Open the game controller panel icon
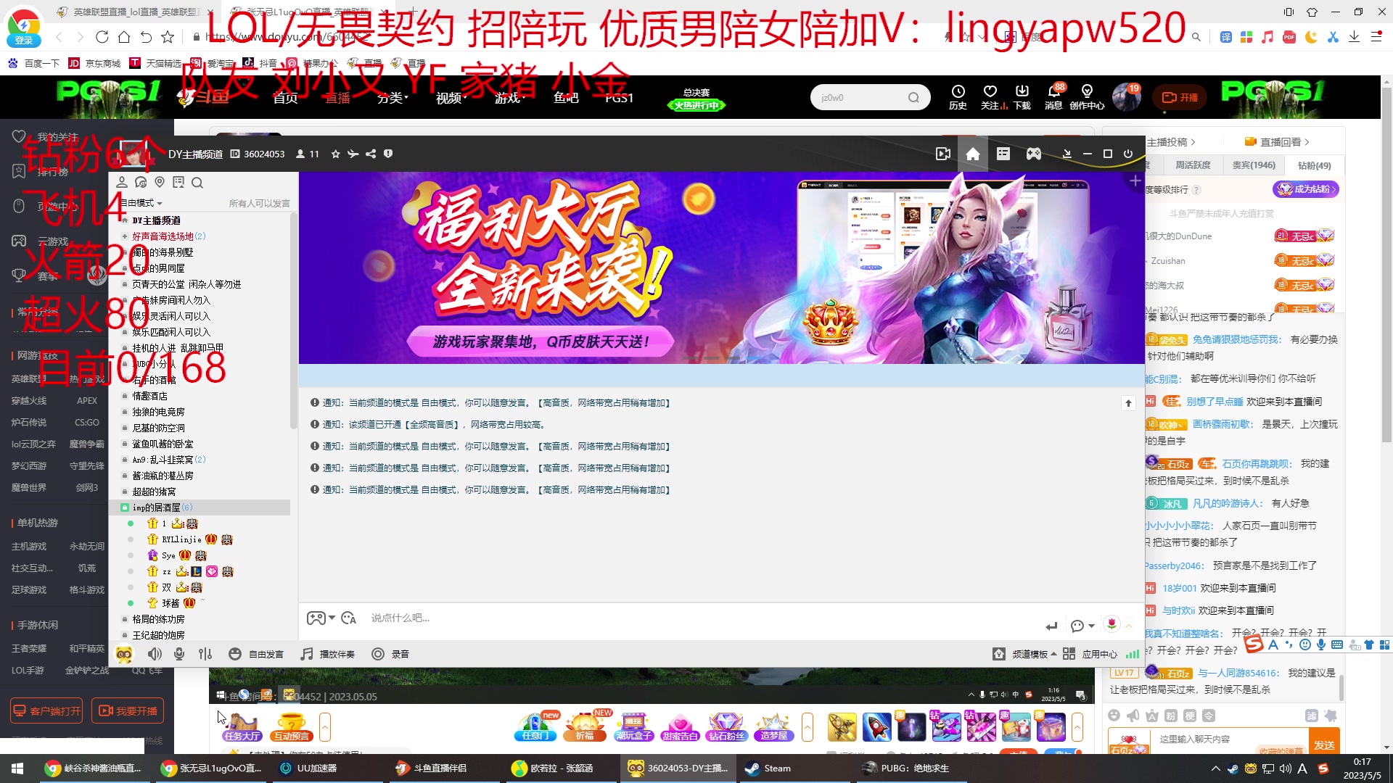 coord(1033,154)
